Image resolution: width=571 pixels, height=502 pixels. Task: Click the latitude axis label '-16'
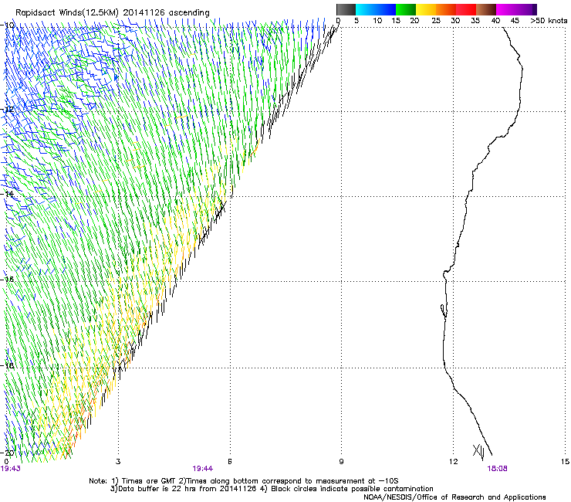pos(8,280)
